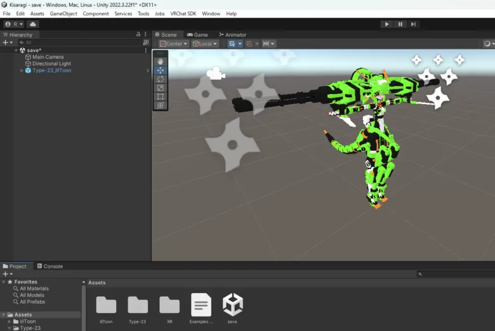Open the Local rotation dropdown

click(x=205, y=44)
